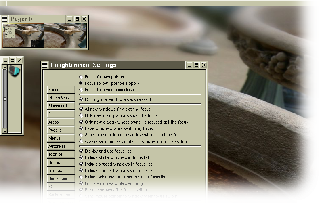Click the iconbox scrollbar handle
This screenshot has width=323, height=212.
point(5,99)
